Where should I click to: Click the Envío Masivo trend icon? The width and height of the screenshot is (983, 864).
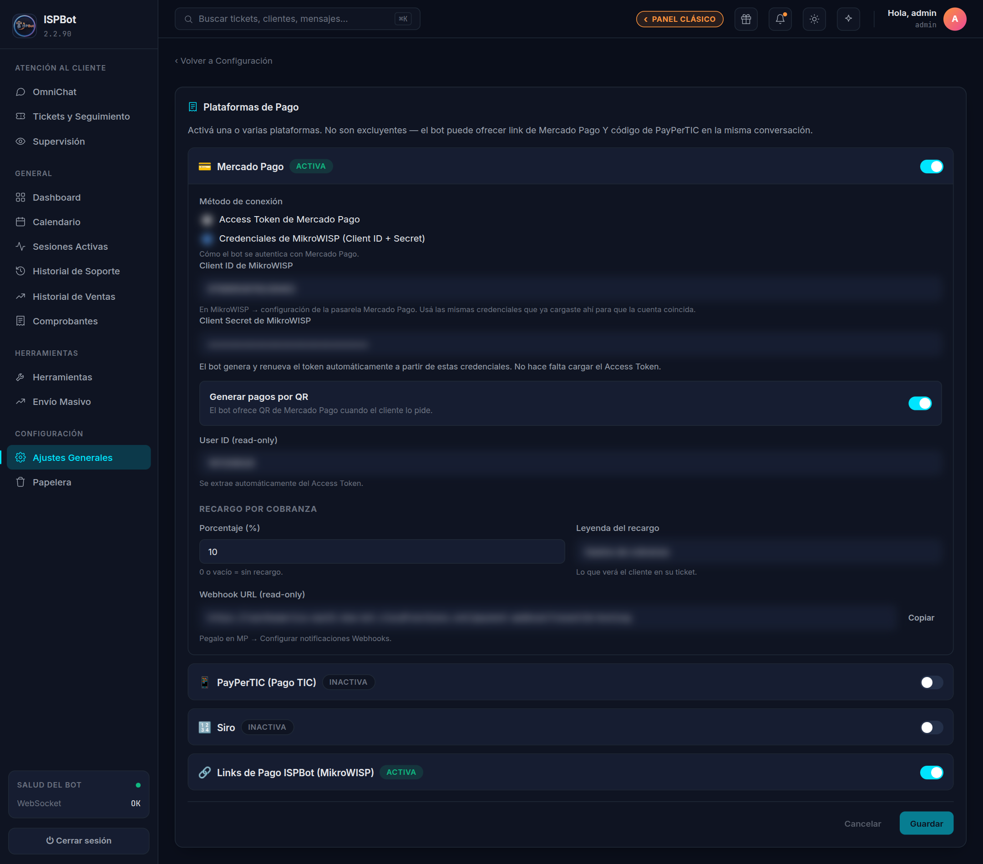point(20,401)
